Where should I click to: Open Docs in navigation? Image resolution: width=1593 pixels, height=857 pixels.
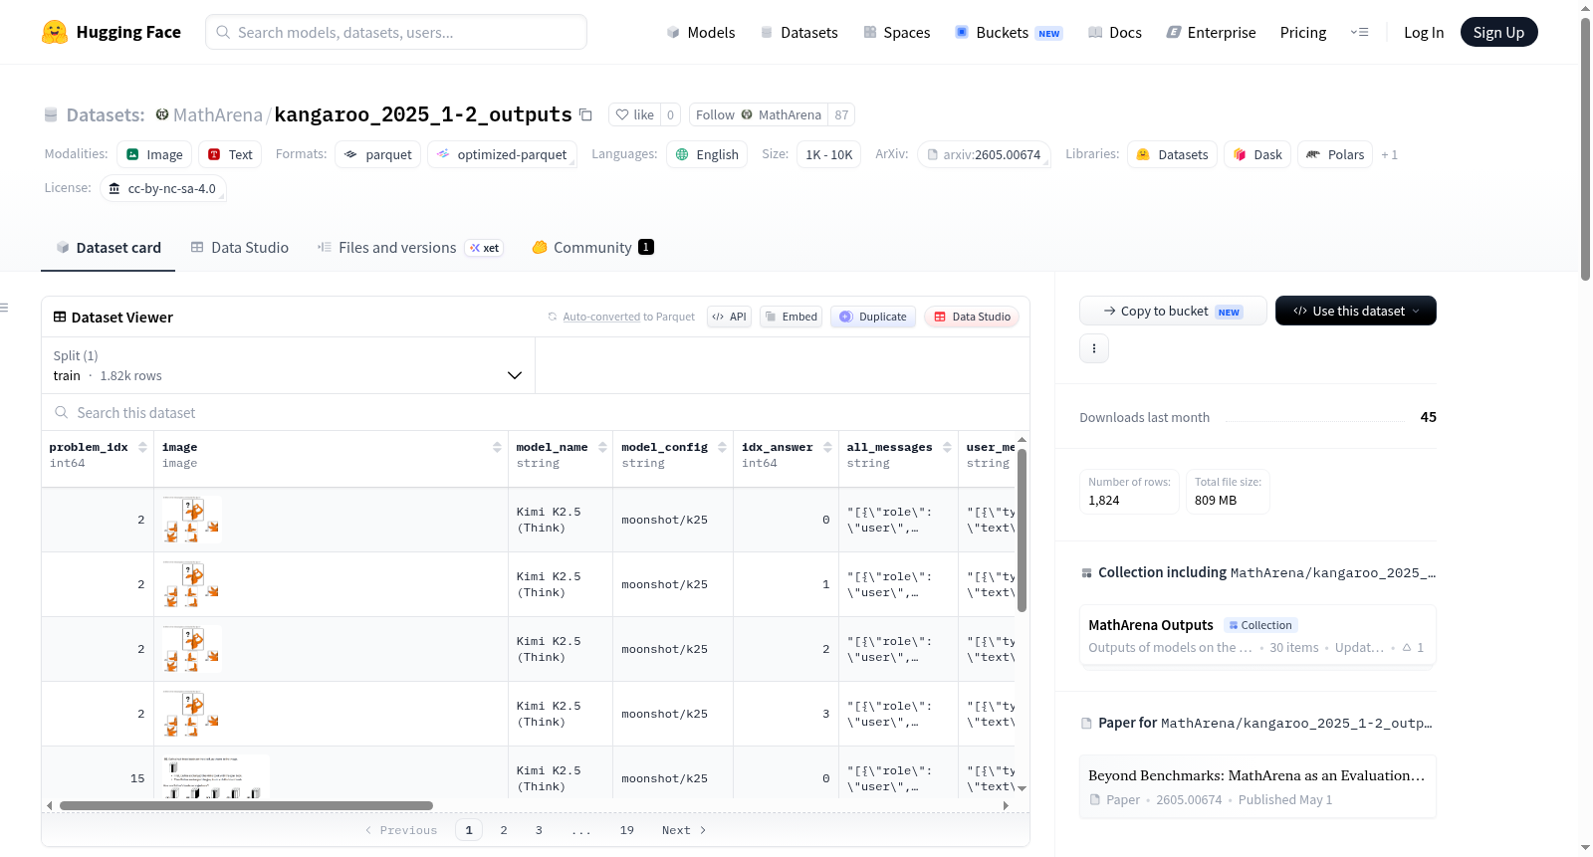pyautogui.click(x=1115, y=33)
